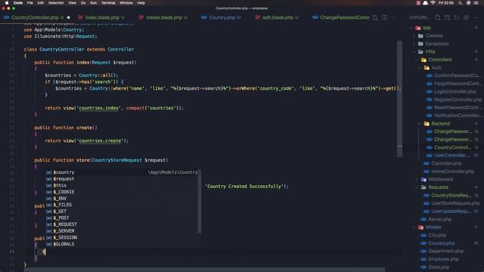Open the Terminal menu
Viewport: 484px width, 272px height.
click(x=108, y=3)
